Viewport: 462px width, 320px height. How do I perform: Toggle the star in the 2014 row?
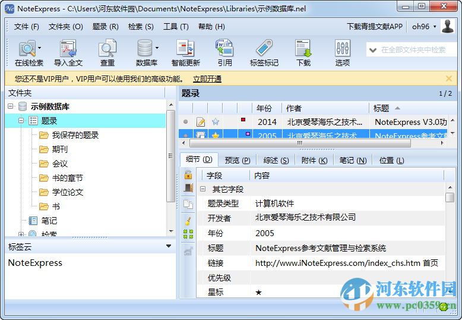coord(216,121)
